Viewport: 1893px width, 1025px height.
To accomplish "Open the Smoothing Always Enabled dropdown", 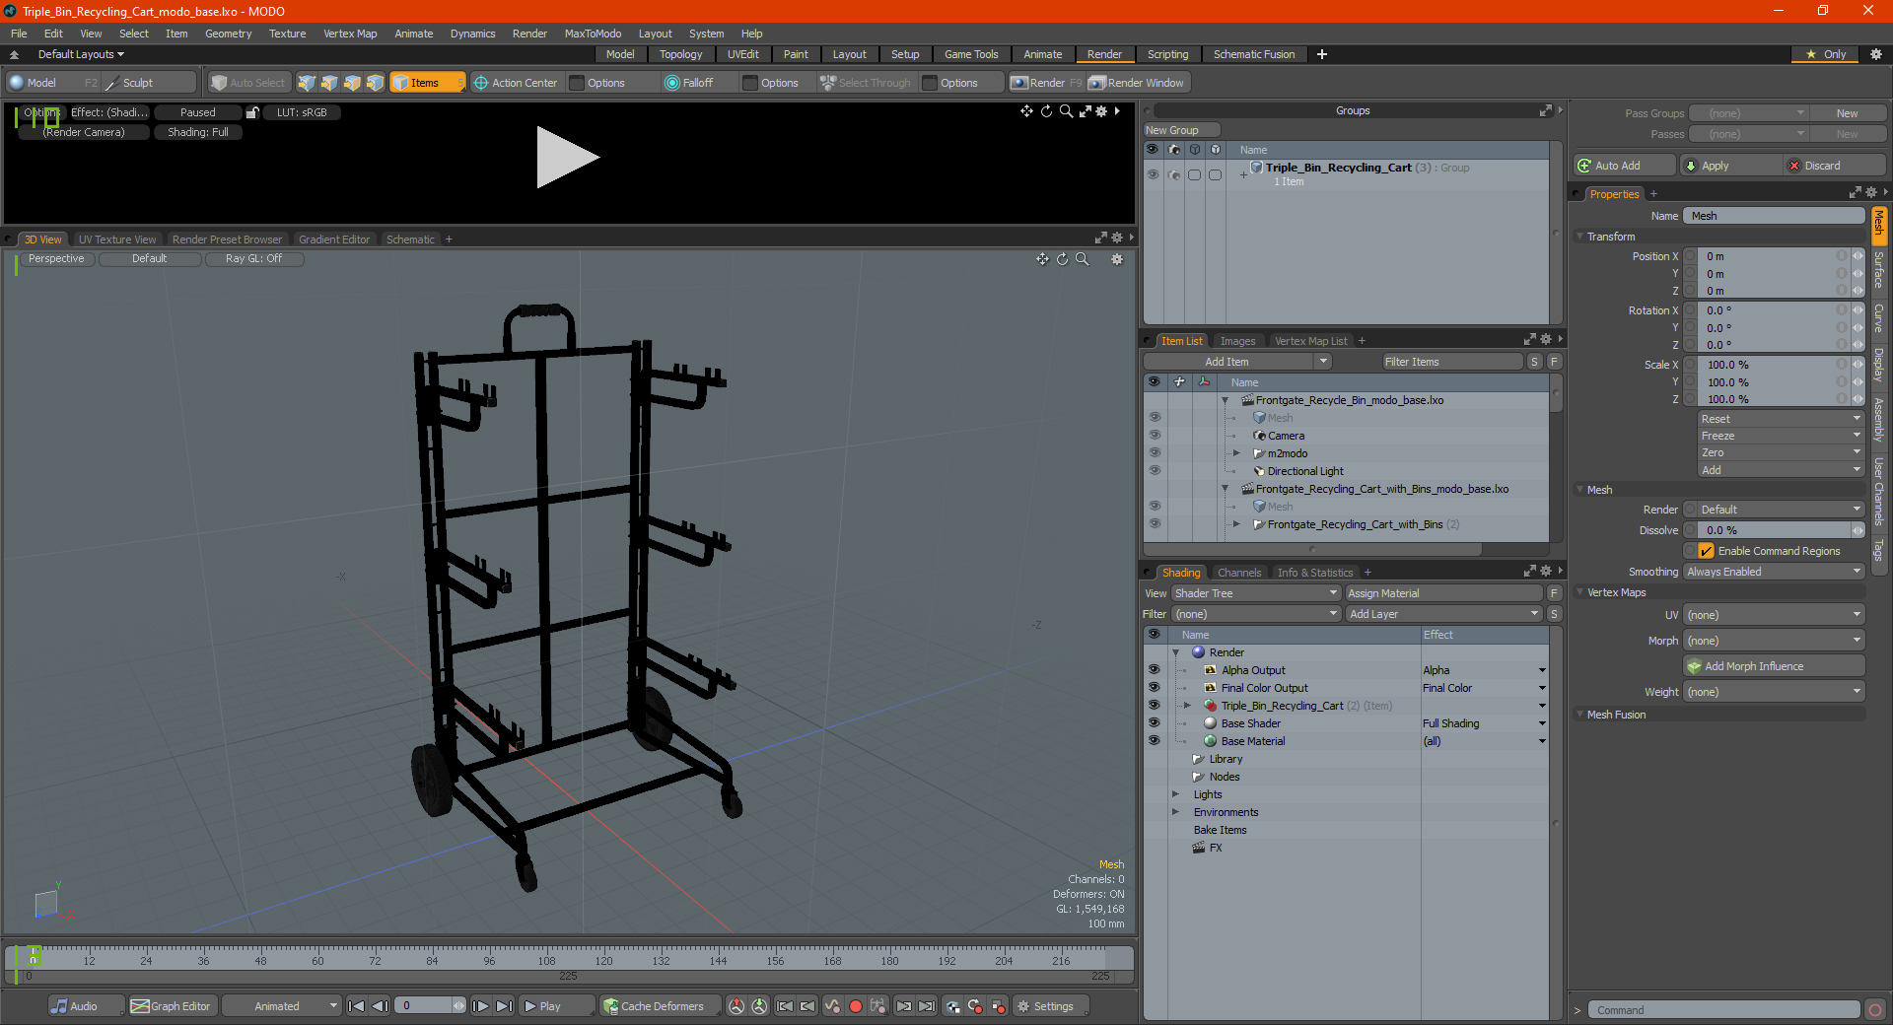I will coord(1774,572).
